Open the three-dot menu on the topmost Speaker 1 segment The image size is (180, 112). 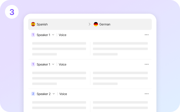pyautogui.click(x=146, y=35)
